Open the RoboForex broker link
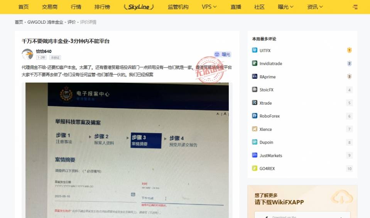 pyautogui.click(x=270, y=116)
